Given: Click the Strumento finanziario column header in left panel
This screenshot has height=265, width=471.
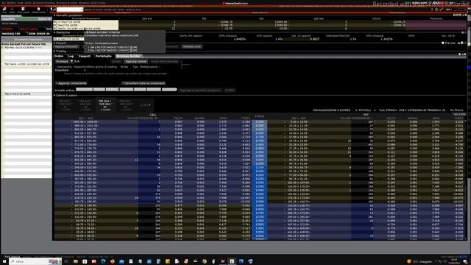Looking at the screenshot, I should click(28, 39).
